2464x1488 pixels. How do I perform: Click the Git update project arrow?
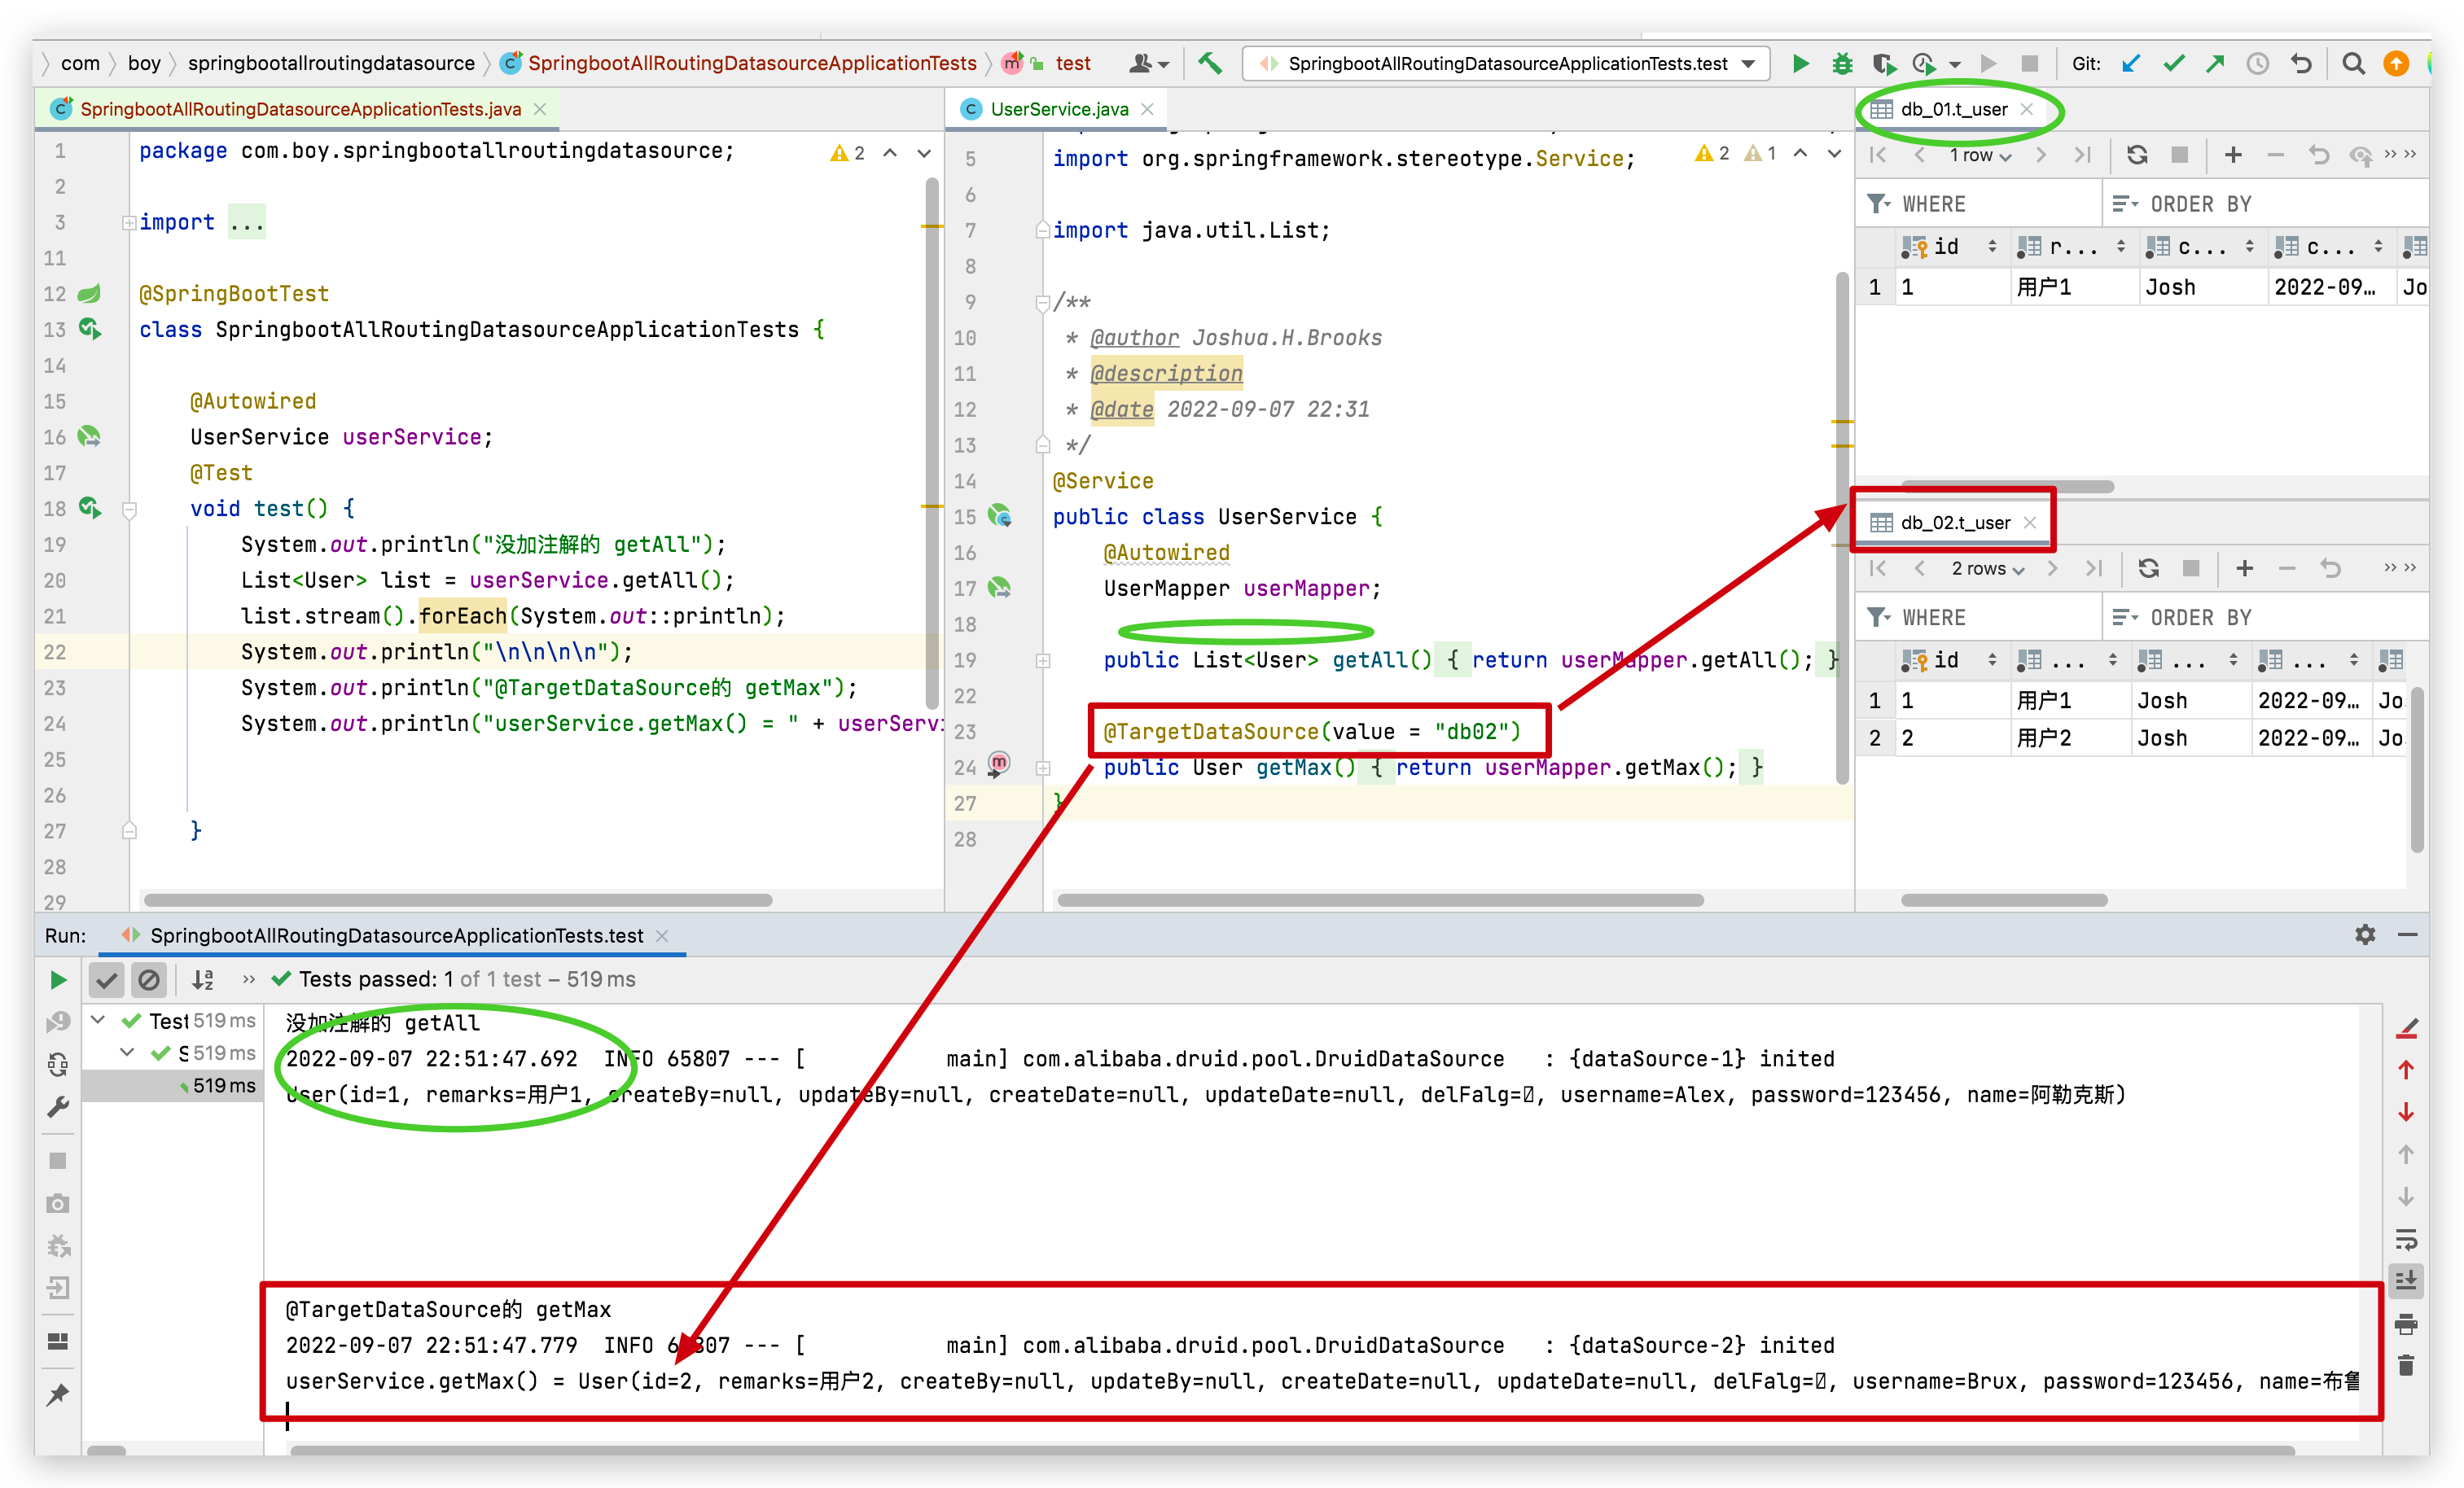(2131, 64)
